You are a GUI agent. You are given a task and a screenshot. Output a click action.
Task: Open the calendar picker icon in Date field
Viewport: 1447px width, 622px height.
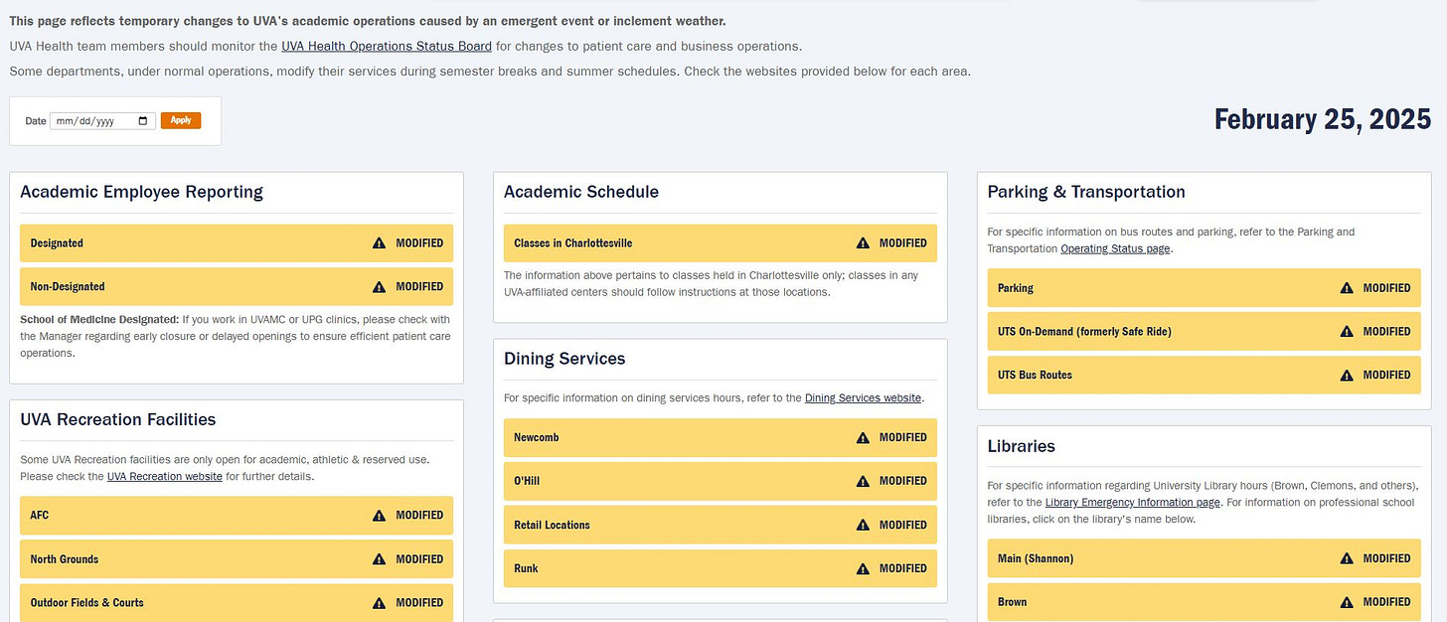coord(144,121)
